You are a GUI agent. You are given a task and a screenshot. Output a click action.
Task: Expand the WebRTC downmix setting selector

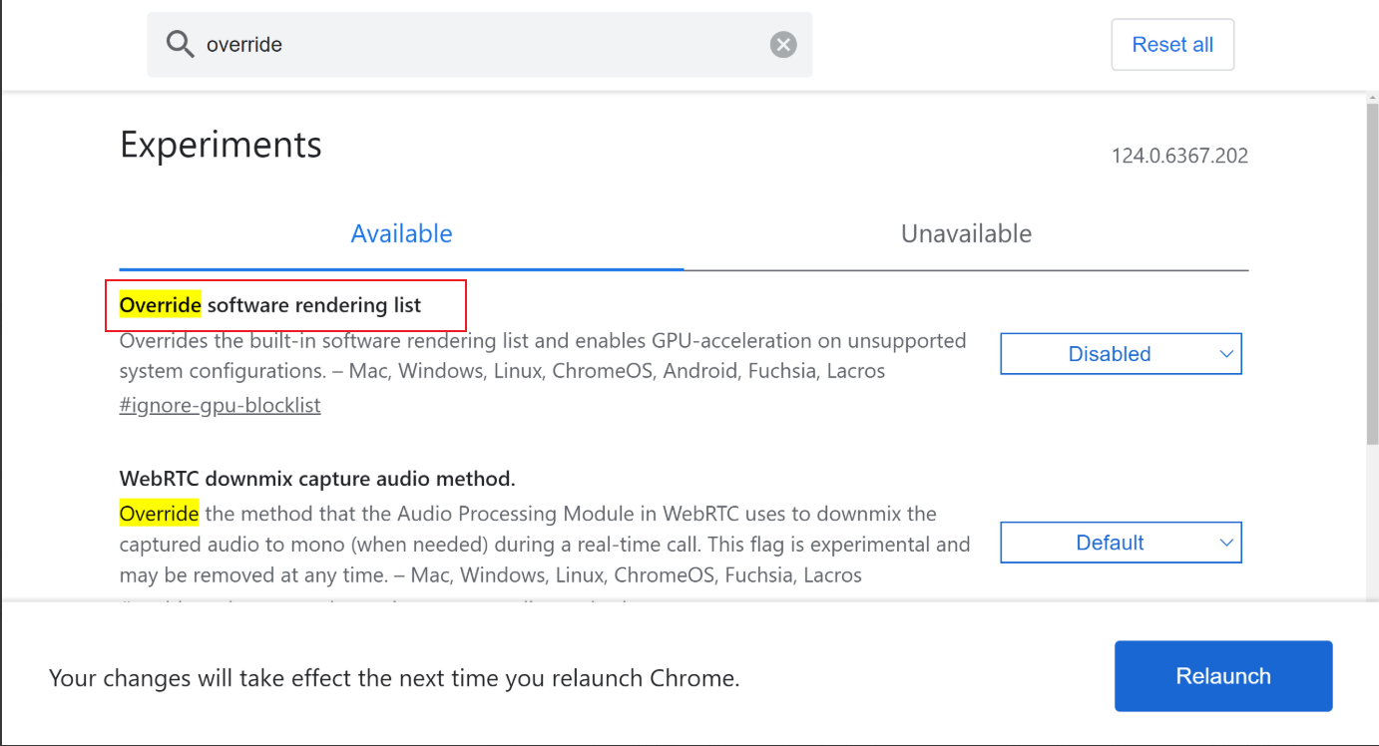1120,542
